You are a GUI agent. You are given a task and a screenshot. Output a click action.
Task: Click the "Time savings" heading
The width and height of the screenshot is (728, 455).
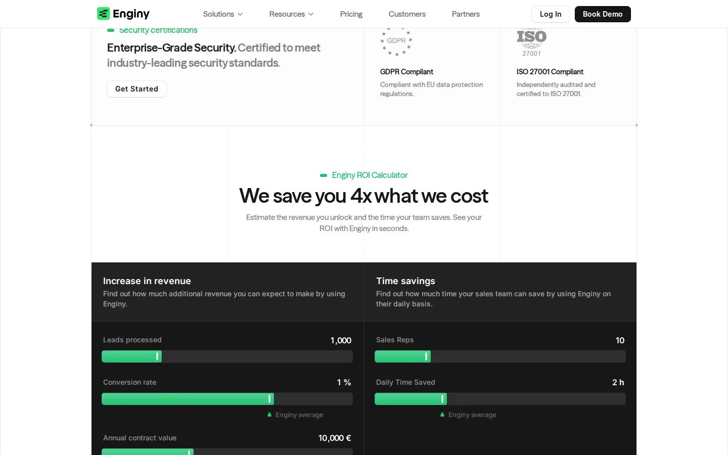[405, 281]
